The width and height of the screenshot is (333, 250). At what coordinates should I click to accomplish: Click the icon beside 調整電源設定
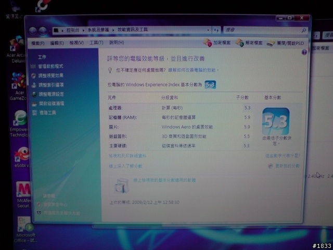point(34,94)
